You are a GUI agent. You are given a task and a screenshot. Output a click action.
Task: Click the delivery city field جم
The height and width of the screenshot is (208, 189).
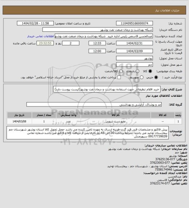(x=135, y=65)
